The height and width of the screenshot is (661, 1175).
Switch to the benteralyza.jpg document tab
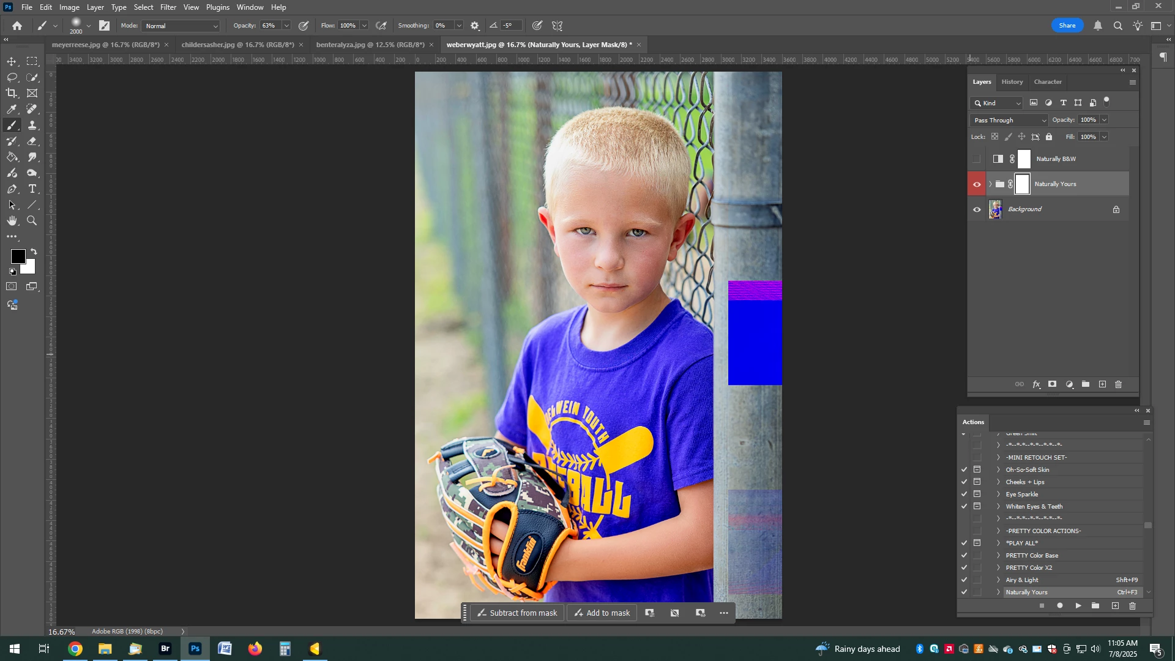370,45
